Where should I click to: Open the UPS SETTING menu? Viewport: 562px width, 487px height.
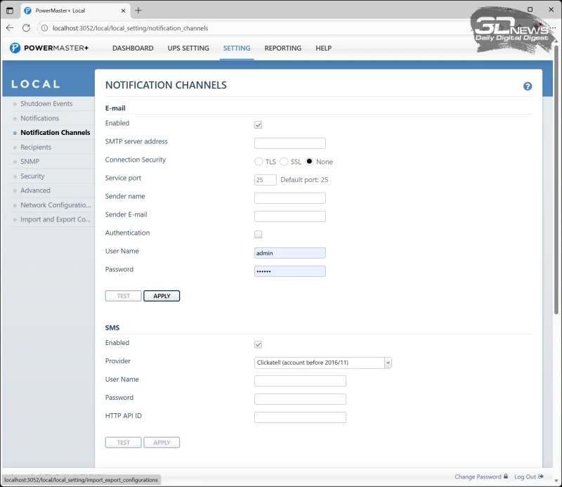coord(188,48)
